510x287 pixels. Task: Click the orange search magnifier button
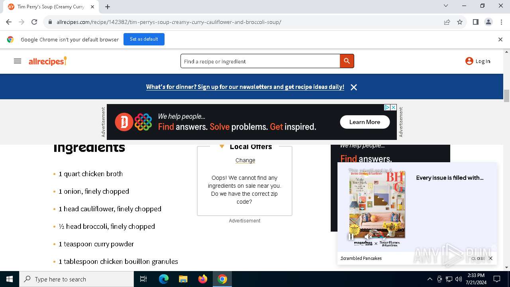347,61
